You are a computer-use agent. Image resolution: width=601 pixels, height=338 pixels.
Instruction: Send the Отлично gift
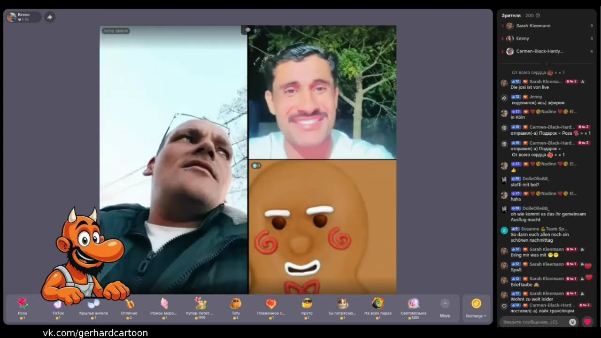[x=129, y=308]
